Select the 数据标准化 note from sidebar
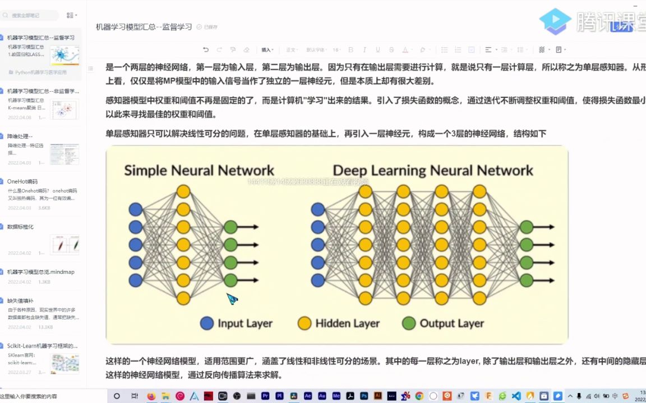Viewport: 646px width, 403px height. (x=21, y=227)
